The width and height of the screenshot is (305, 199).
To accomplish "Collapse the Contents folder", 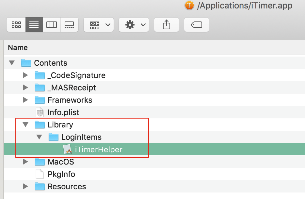I will coord(12,63).
